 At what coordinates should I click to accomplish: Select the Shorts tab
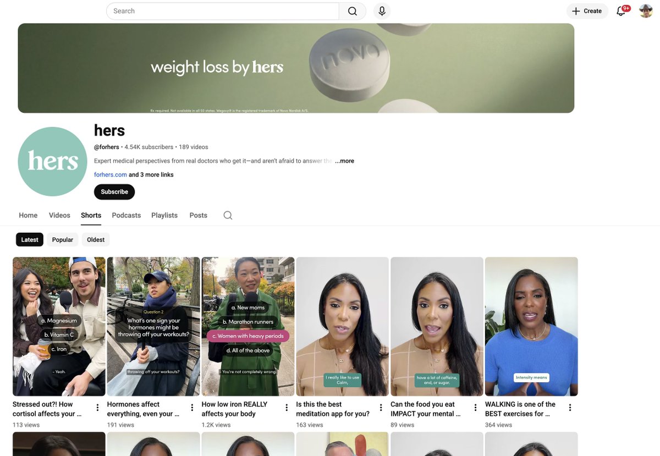click(x=91, y=216)
